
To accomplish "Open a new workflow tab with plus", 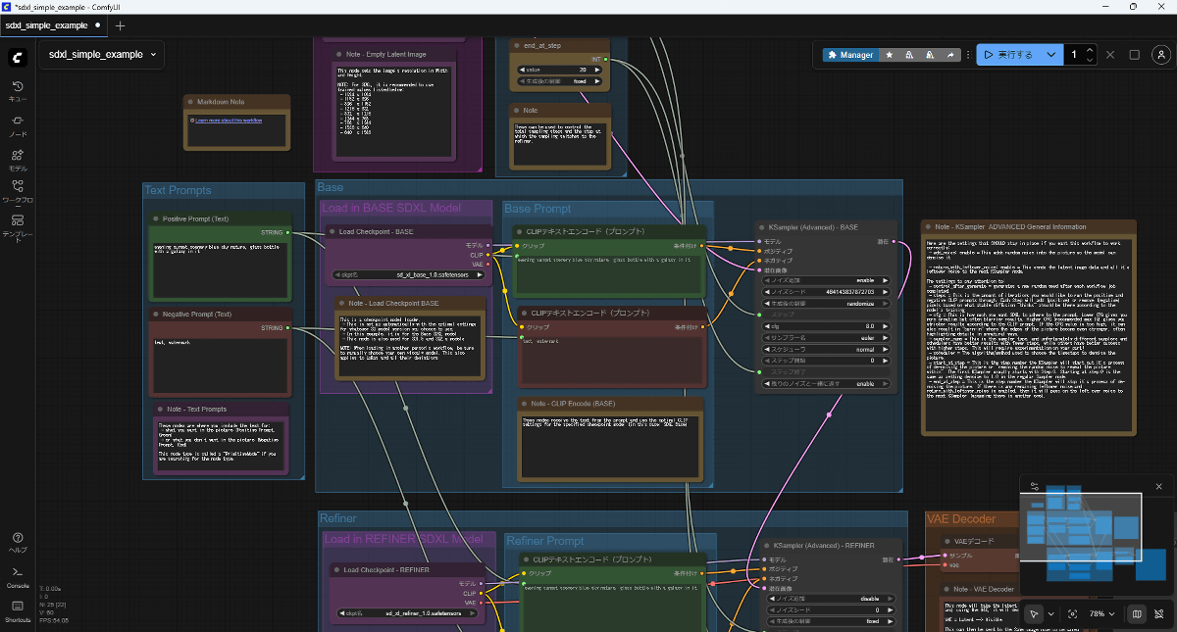I will tap(121, 25).
